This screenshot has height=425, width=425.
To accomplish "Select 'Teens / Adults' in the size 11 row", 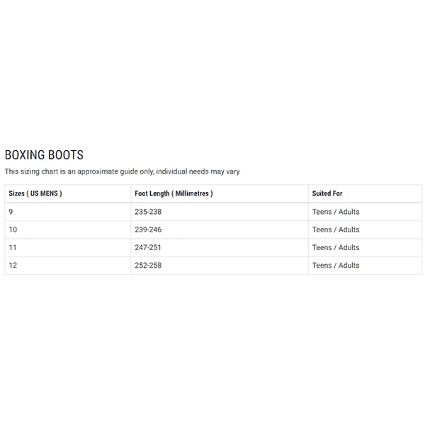I will 336,247.
